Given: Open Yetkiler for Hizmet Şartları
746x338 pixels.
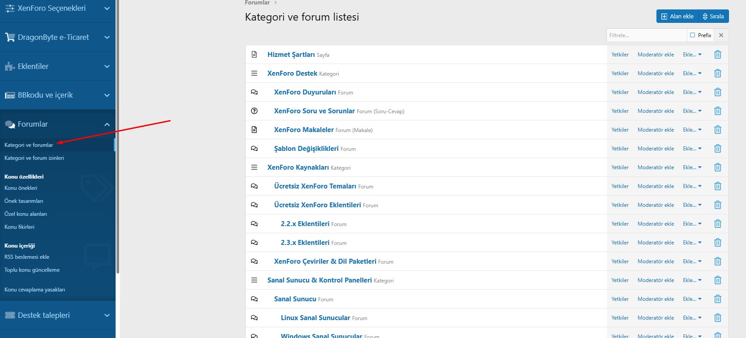Looking at the screenshot, I should click(620, 55).
